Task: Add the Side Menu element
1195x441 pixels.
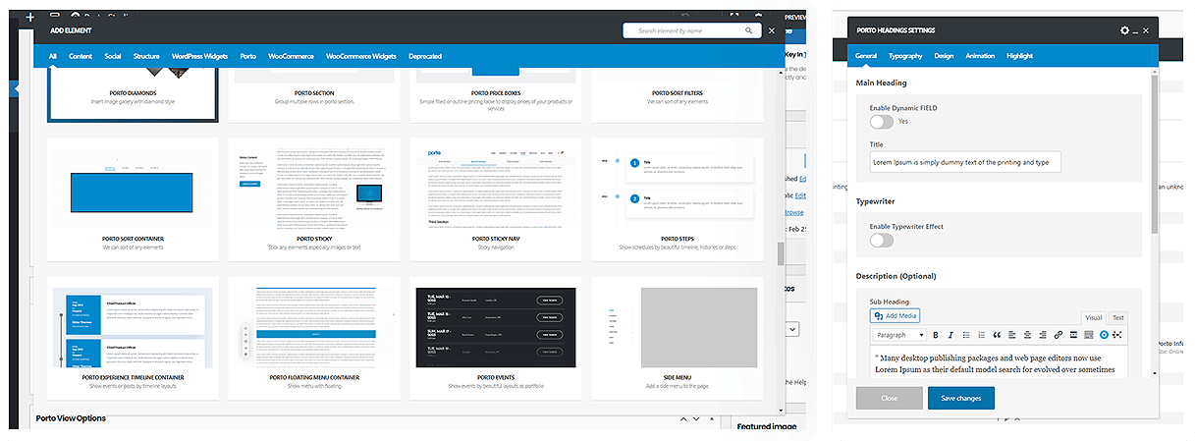Action: (x=677, y=338)
